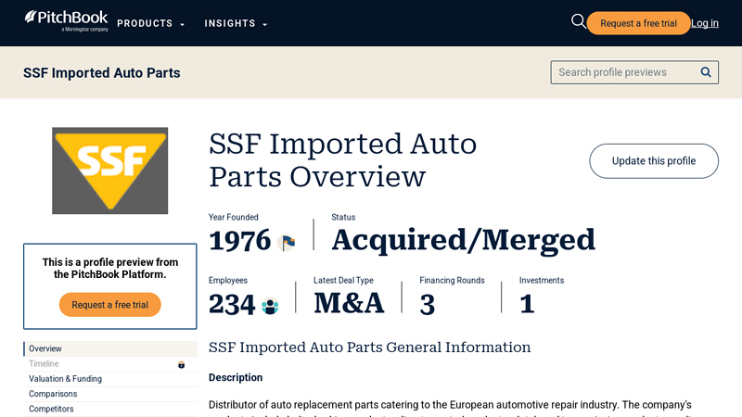Click the Acquired/Merged status text
742x417 pixels.
pyautogui.click(x=463, y=240)
